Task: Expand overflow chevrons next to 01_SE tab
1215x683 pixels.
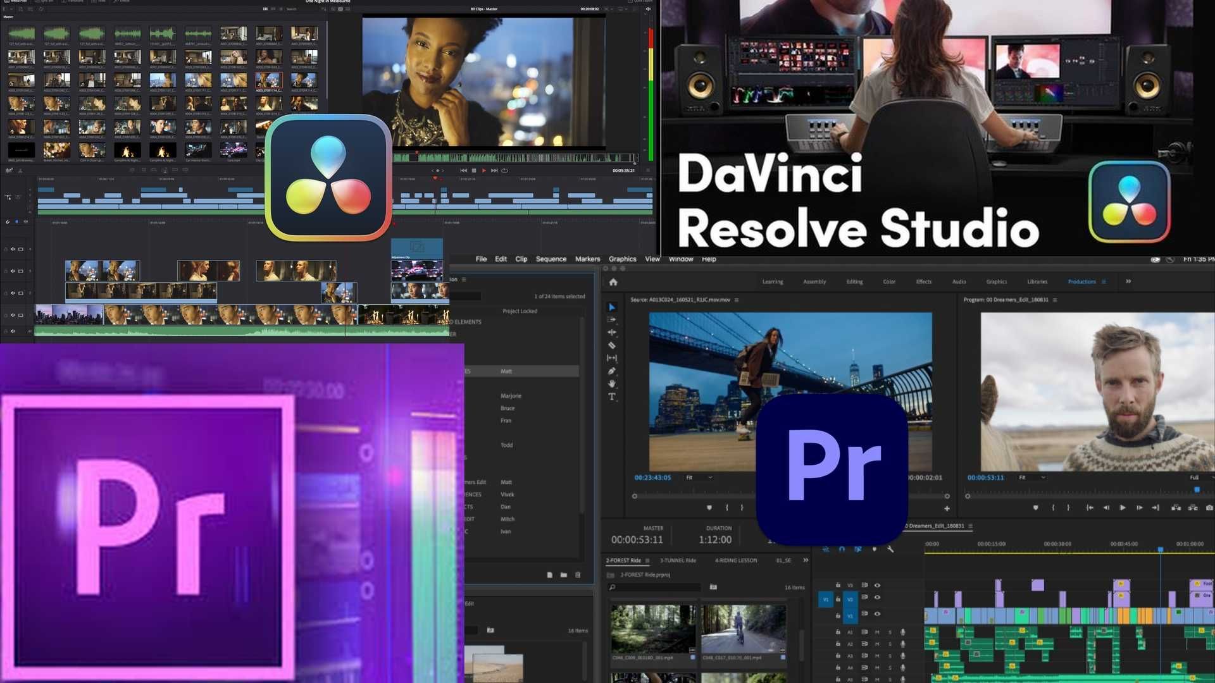Action: point(806,560)
